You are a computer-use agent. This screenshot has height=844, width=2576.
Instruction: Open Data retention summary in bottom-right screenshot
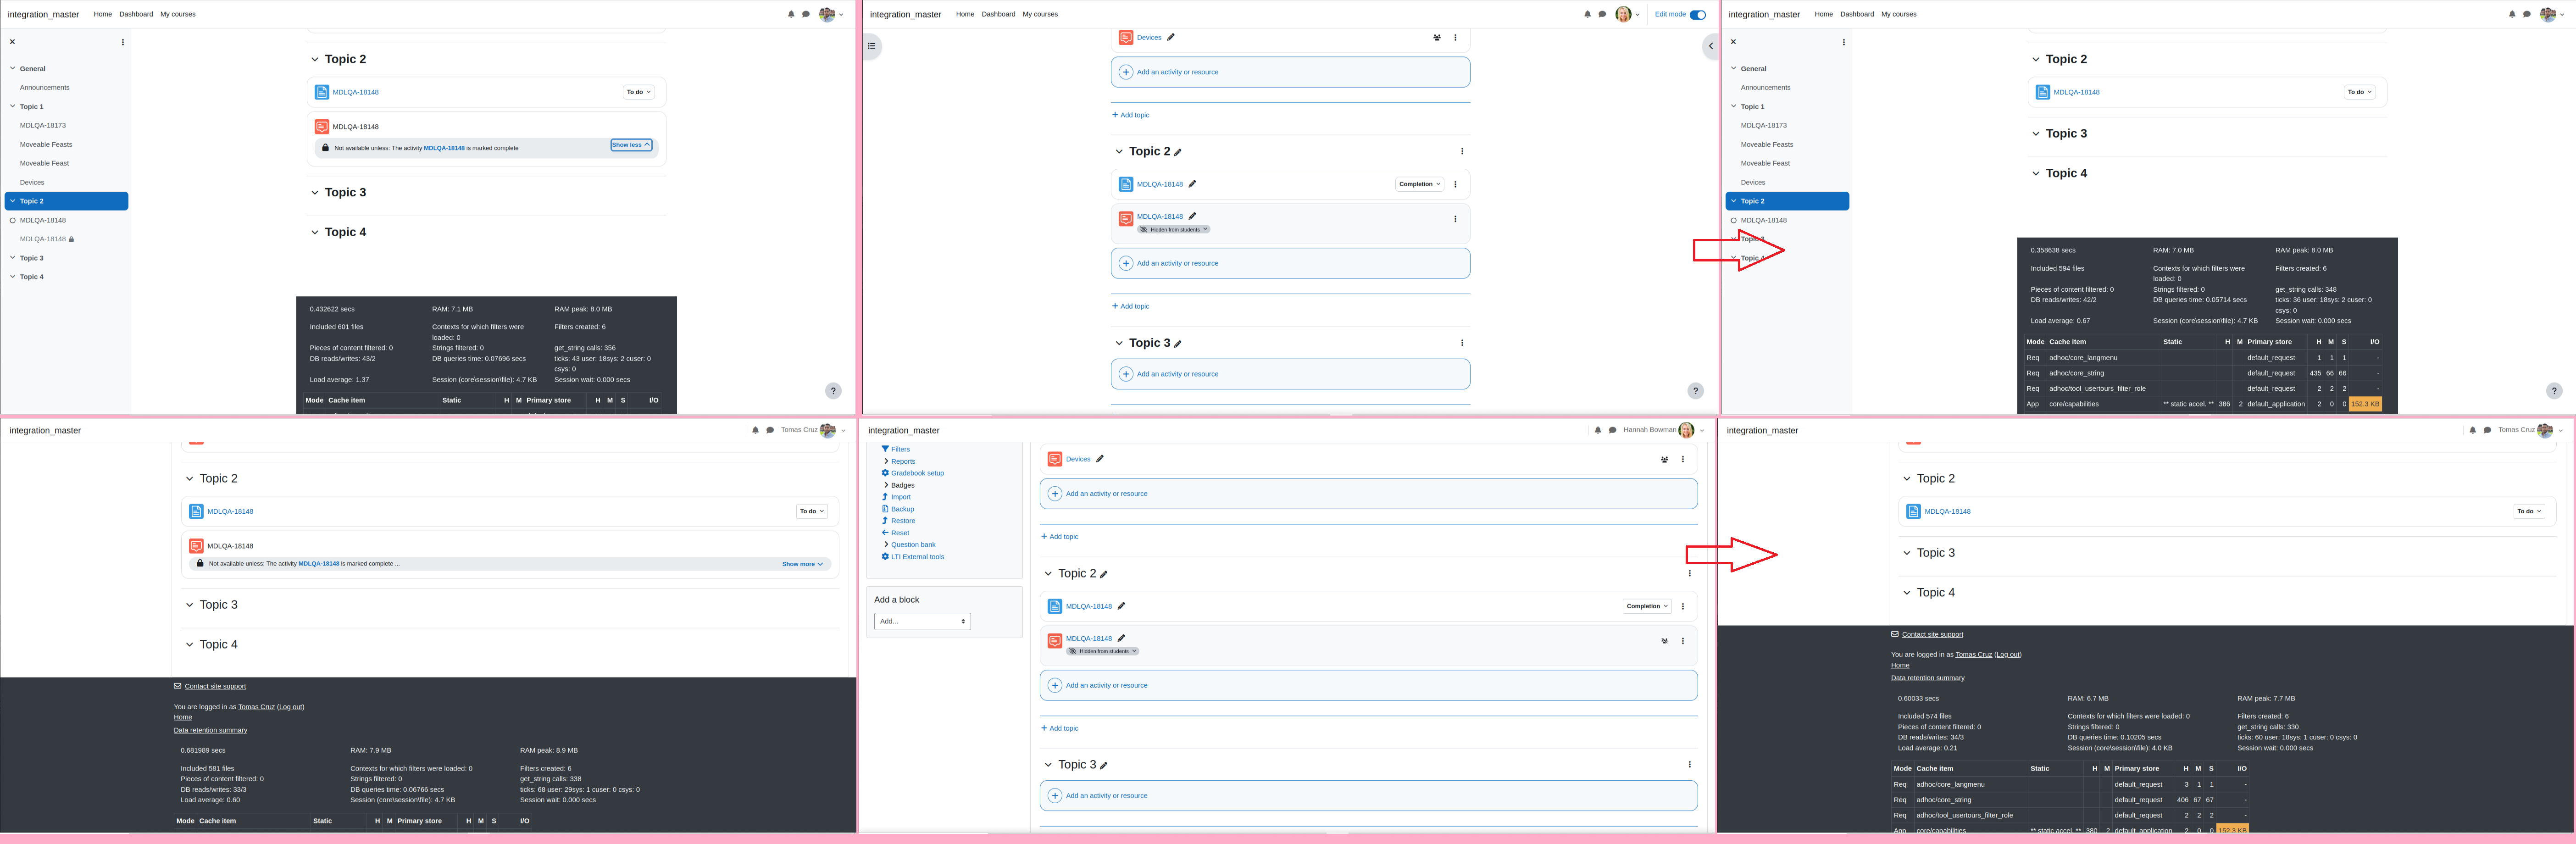[1927, 678]
